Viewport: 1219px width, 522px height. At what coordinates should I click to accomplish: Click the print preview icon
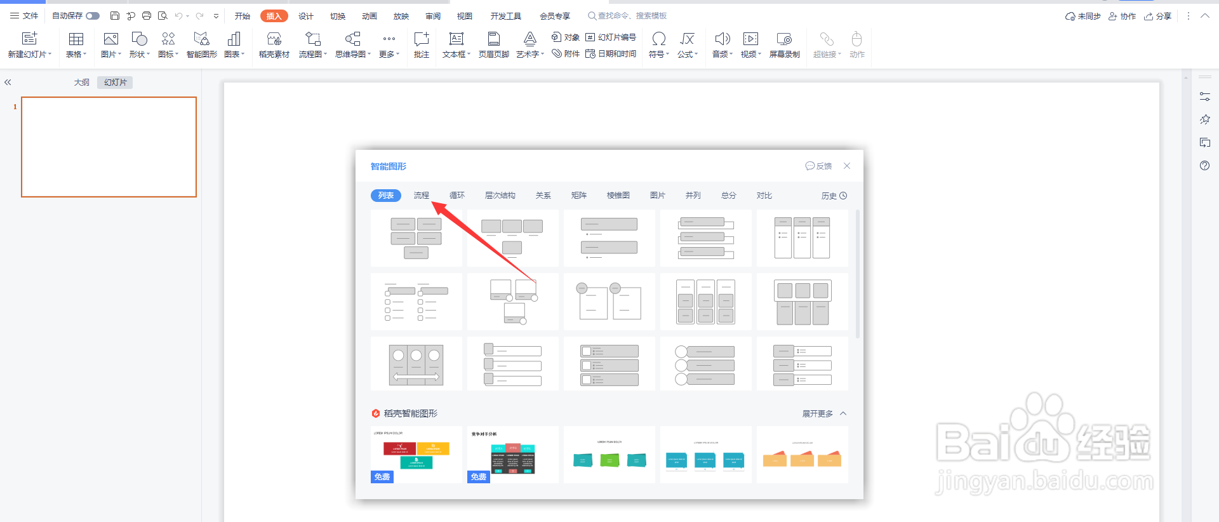(163, 16)
